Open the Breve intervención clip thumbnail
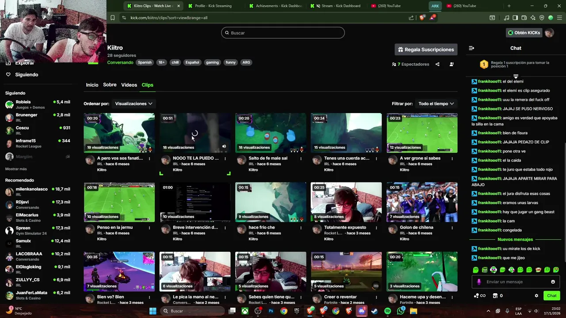This screenshot has height=318, width=566. 195,202
